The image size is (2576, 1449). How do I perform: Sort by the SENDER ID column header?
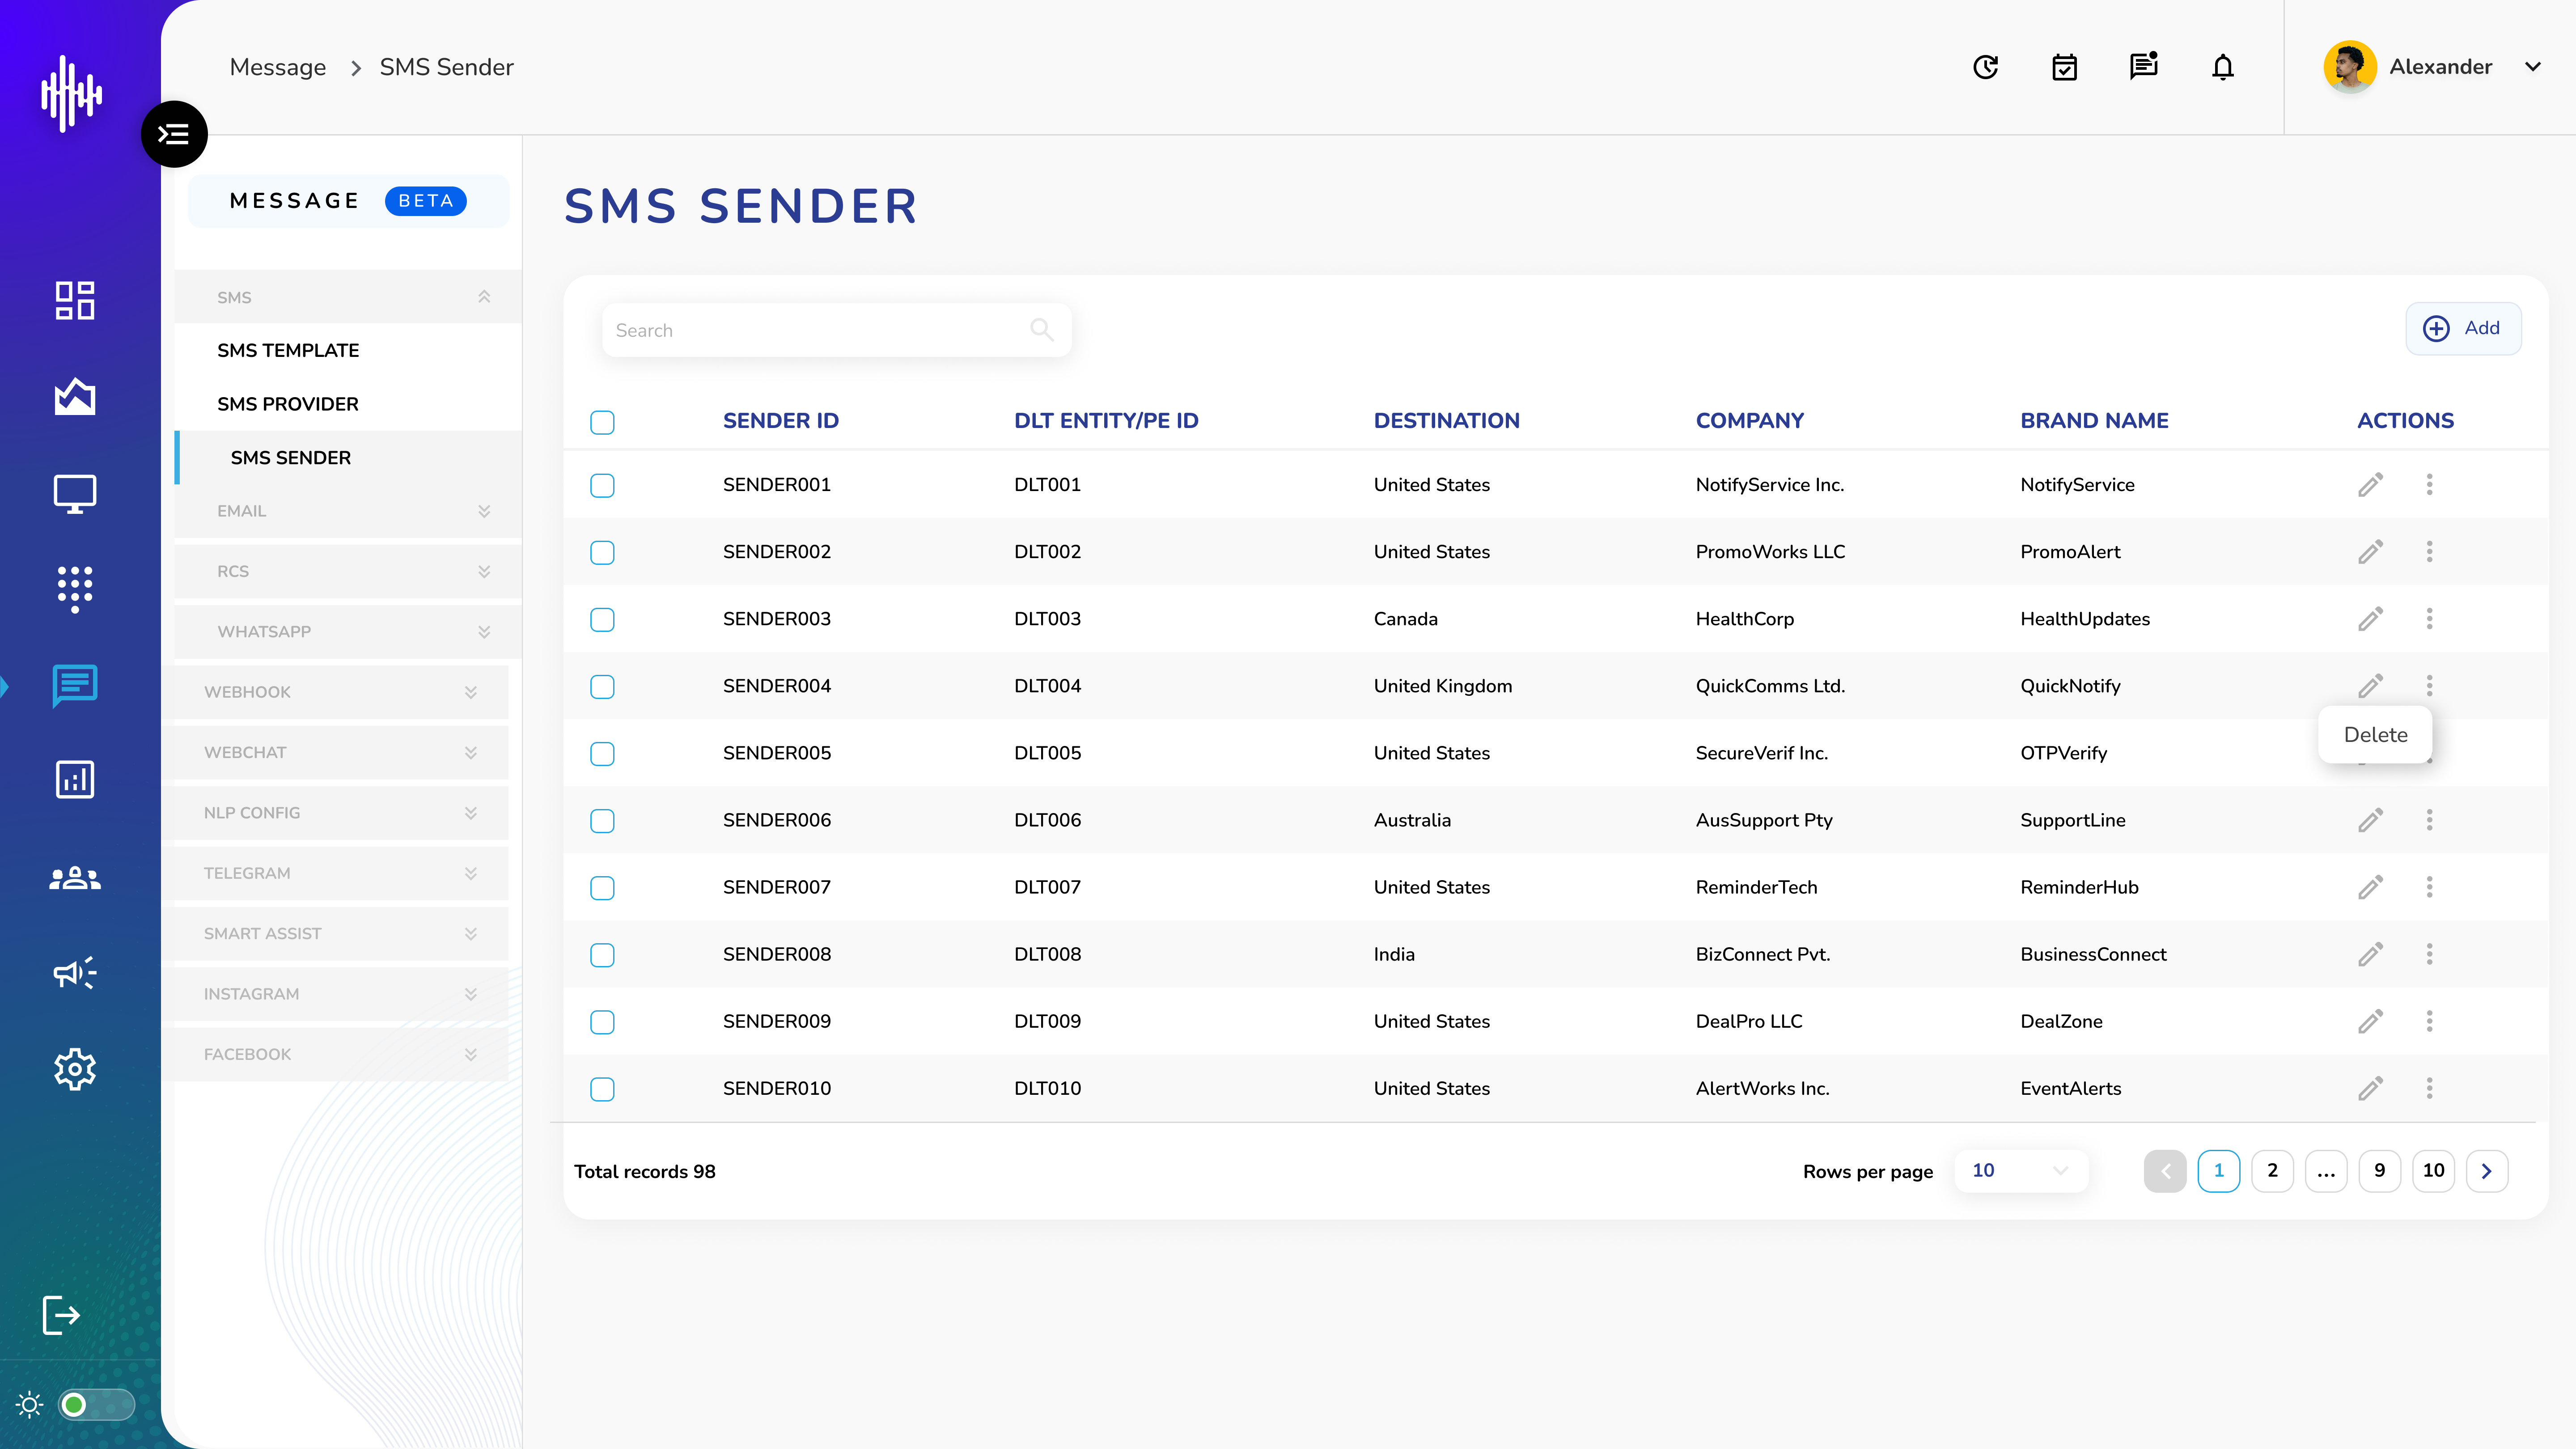point(781,421)
